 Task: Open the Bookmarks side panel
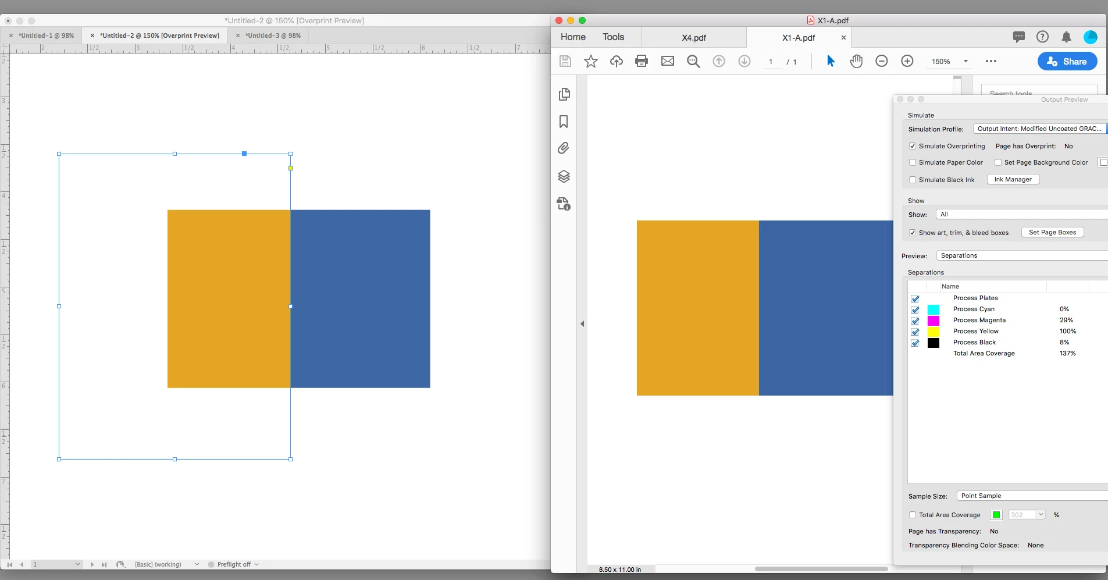564,122
